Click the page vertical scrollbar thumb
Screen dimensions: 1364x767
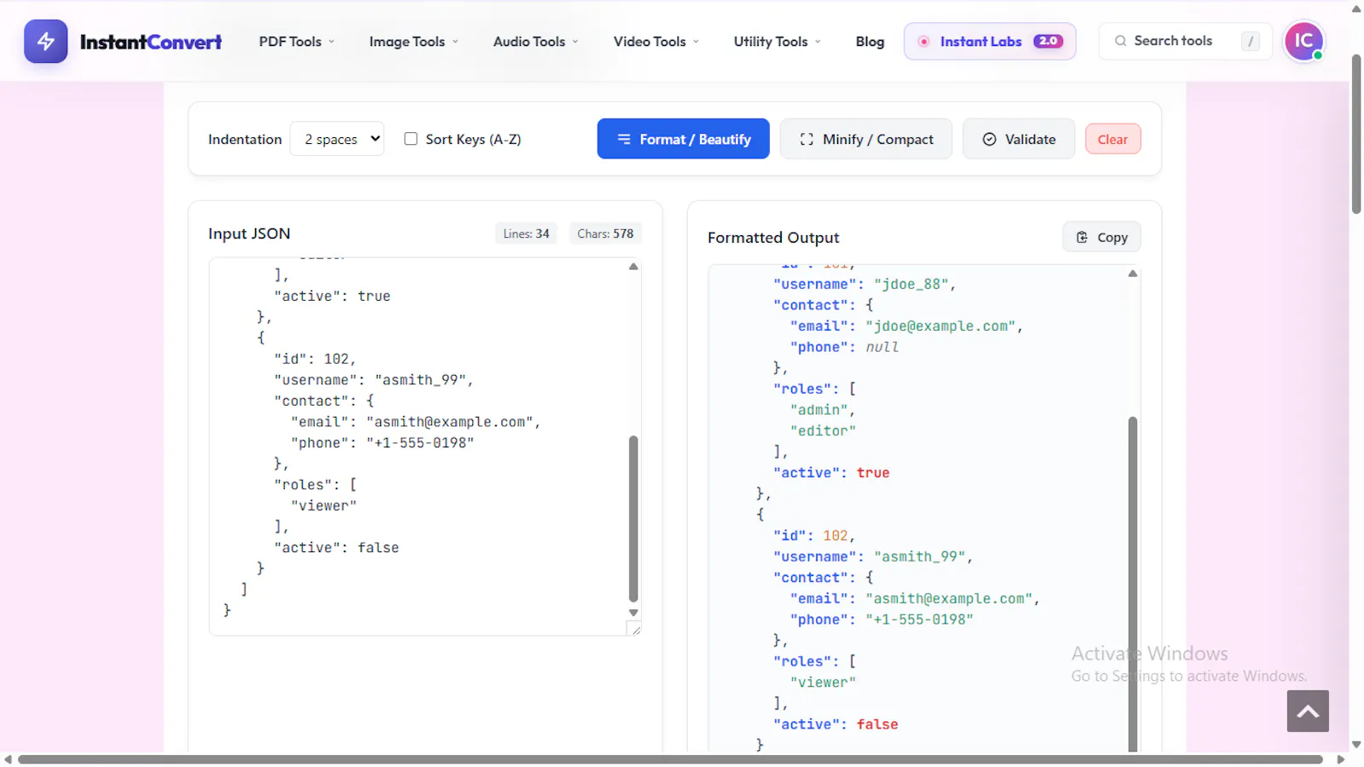point(1356,134)
